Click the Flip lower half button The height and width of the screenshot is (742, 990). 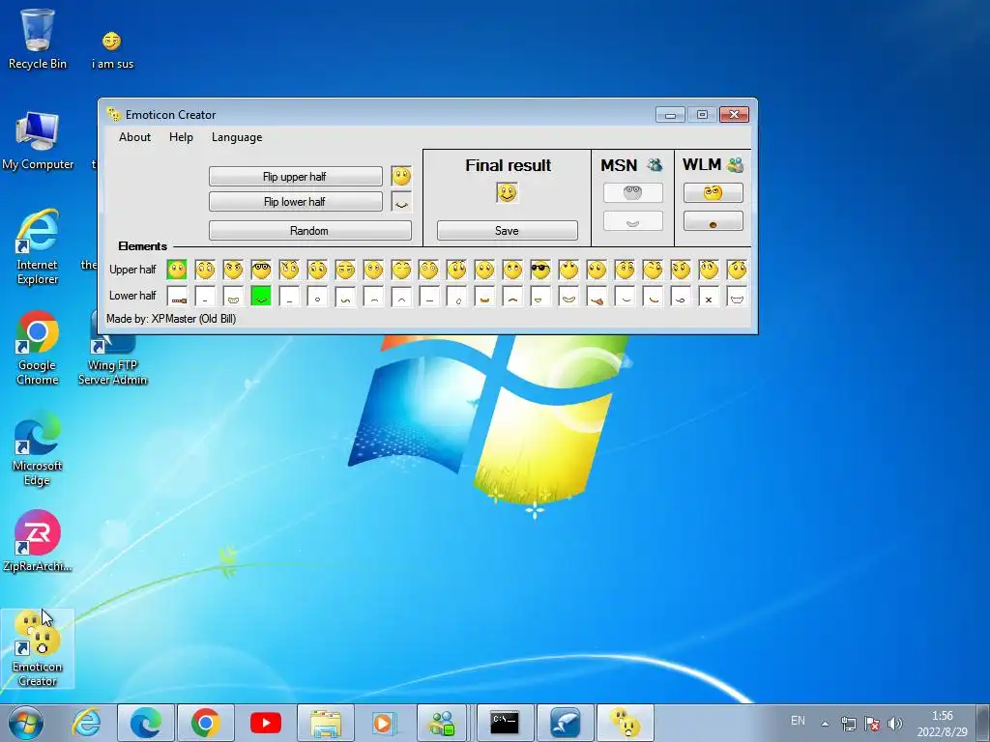tap(296, 202)
